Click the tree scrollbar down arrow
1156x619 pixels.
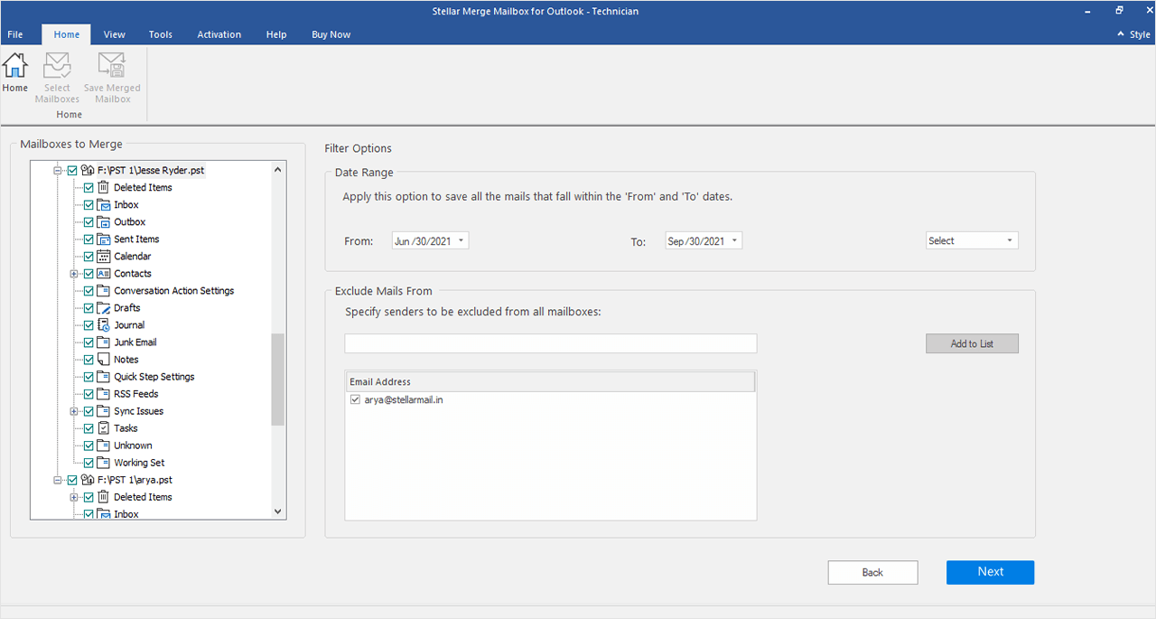tap(278, 511)
